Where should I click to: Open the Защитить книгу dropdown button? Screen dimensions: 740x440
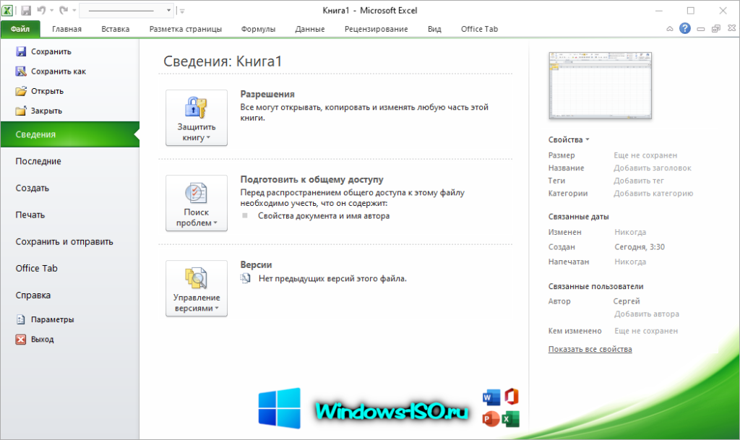pos(197,118)
